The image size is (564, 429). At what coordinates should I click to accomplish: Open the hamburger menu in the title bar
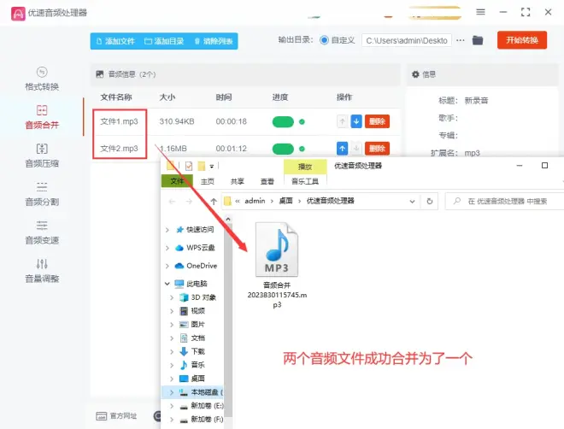(480, 12)
